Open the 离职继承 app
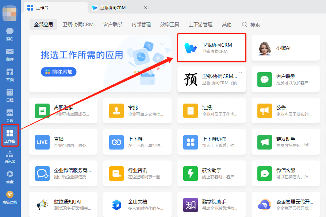The height and width of the screenshot is (217, 326). [63, 111]
